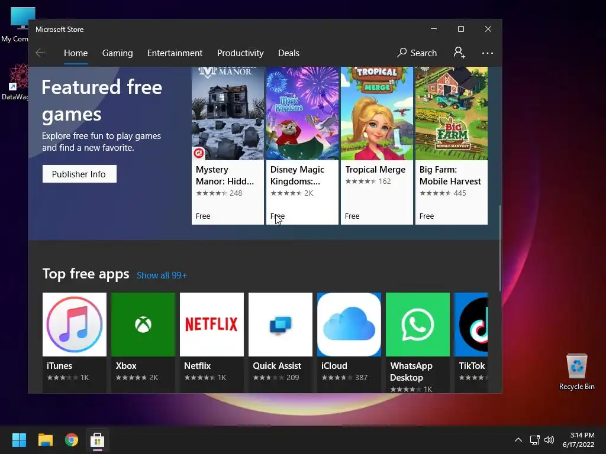Click the sign-in account icon
The image size is (606, 454).
tap(459, 53)
